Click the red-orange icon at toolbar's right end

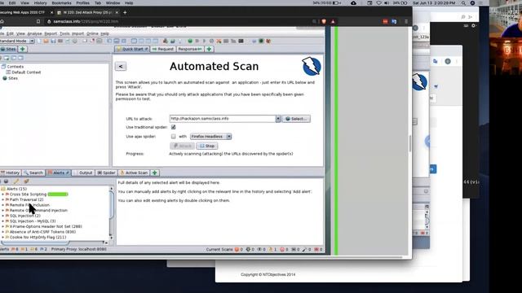[x=268, y=41]
